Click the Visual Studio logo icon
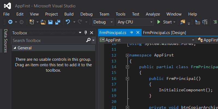The height and width of the screenshot is (109, 218). click(8, 6)
